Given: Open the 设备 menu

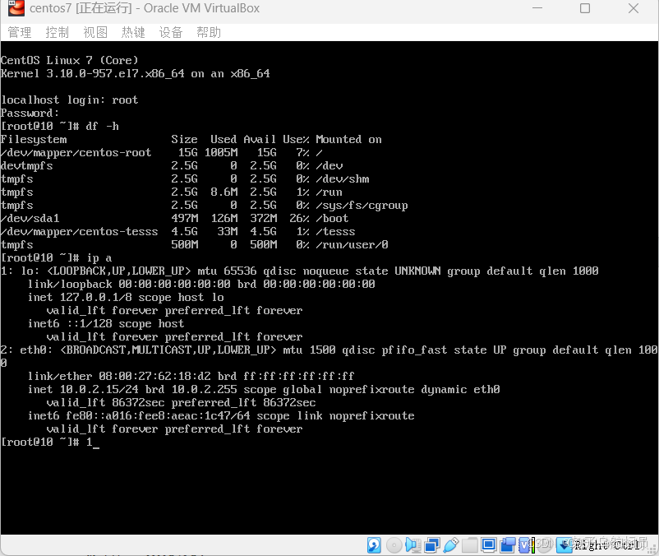Looking at the screenshot, I should [171, 32].
